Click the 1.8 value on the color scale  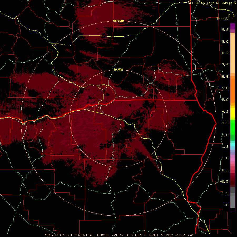[225, 147]
